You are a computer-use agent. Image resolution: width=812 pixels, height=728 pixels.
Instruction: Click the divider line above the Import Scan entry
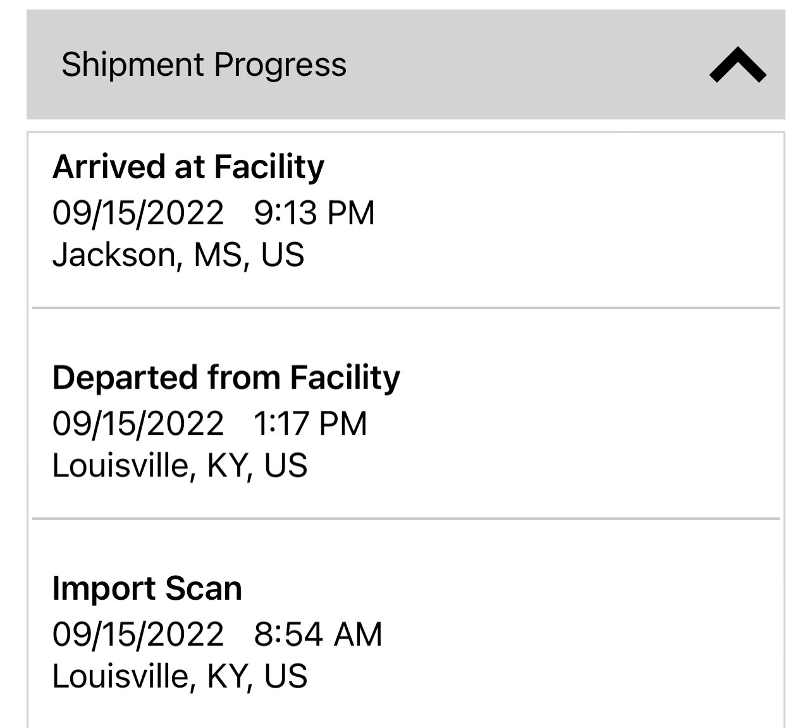point(406,519)
